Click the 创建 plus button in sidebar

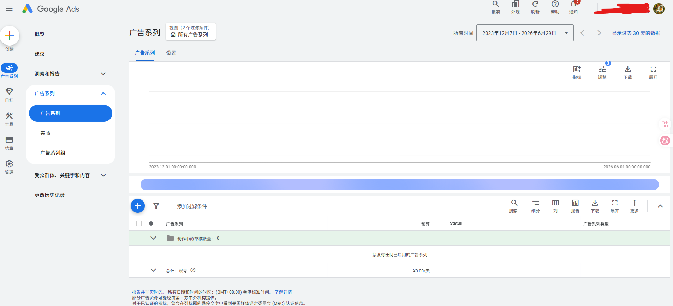[x=10, y=36]
